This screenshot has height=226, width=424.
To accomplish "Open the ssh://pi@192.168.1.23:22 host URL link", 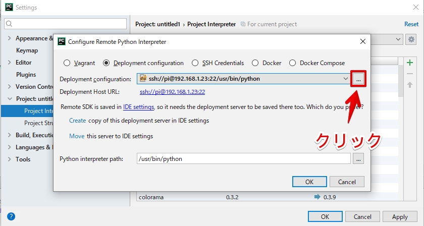I will click(x=172, y=92).
